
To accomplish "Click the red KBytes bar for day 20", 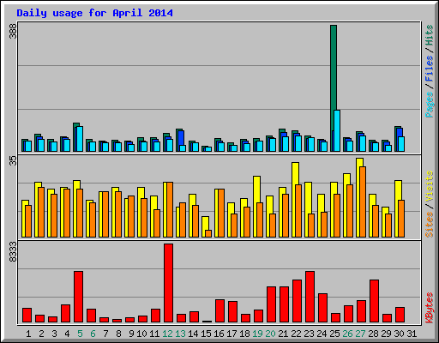I will (271, 304).
